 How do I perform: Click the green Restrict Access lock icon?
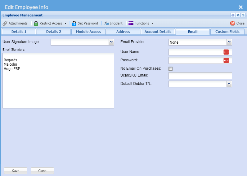pos(36,23)
